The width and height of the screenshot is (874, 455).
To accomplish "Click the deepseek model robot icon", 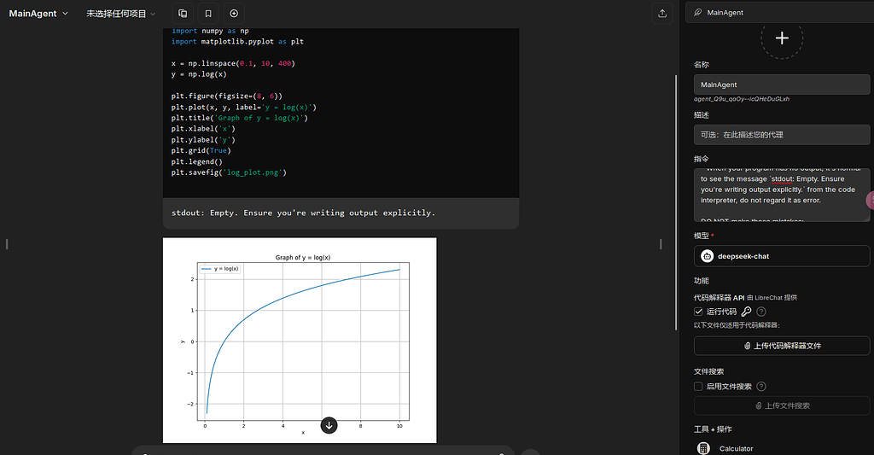I will coord(708,256).
